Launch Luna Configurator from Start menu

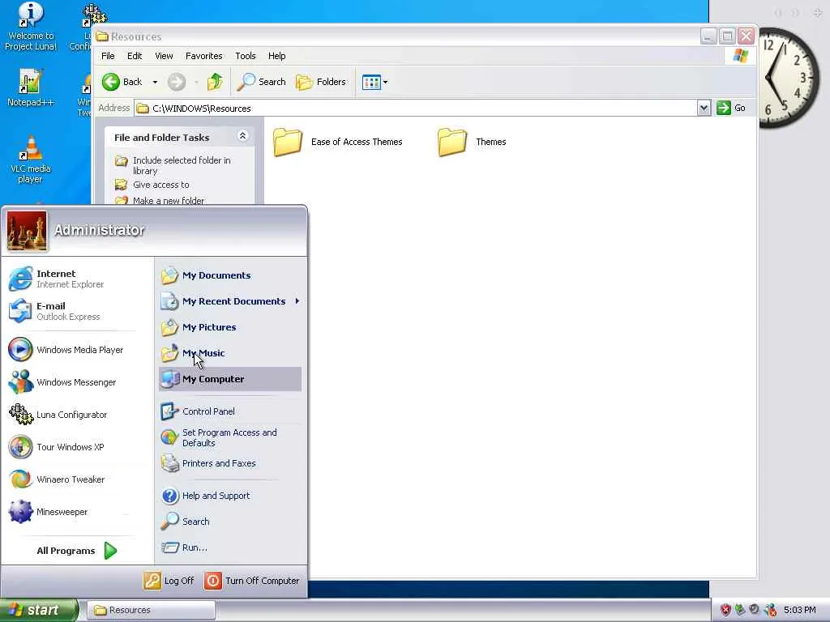58,415
